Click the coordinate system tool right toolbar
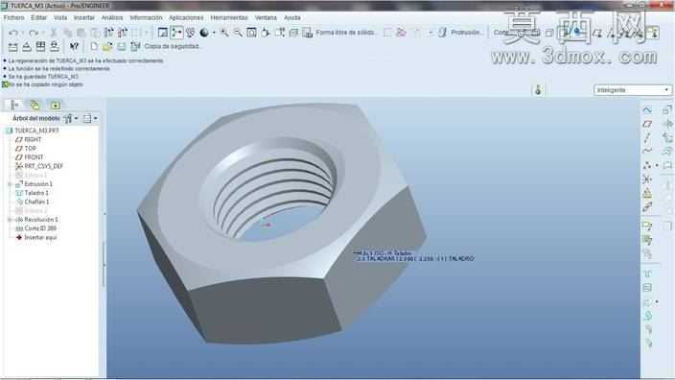The height and width of the screenshot is (380, 675). [x=647, y=179]
